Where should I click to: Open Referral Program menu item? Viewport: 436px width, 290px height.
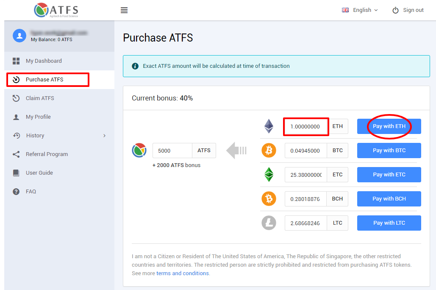coord(59,154)
